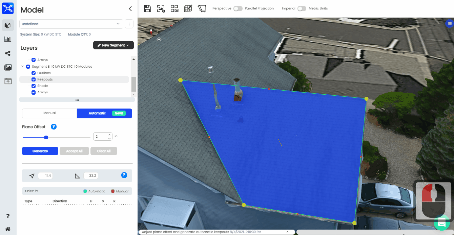The width and height of the screenshot is (454, 235).
Task: Click the Clear All button
Action: click(x=104, y=151)
